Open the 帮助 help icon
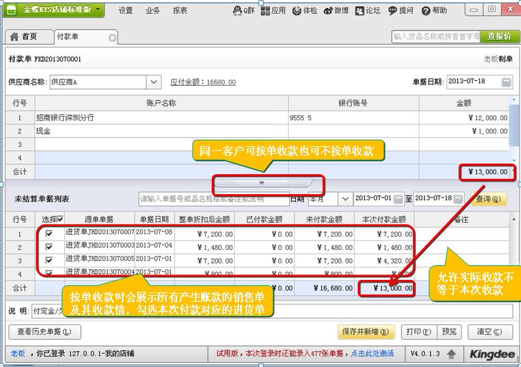Screen dimensions: 521x367 pos(434,11)
